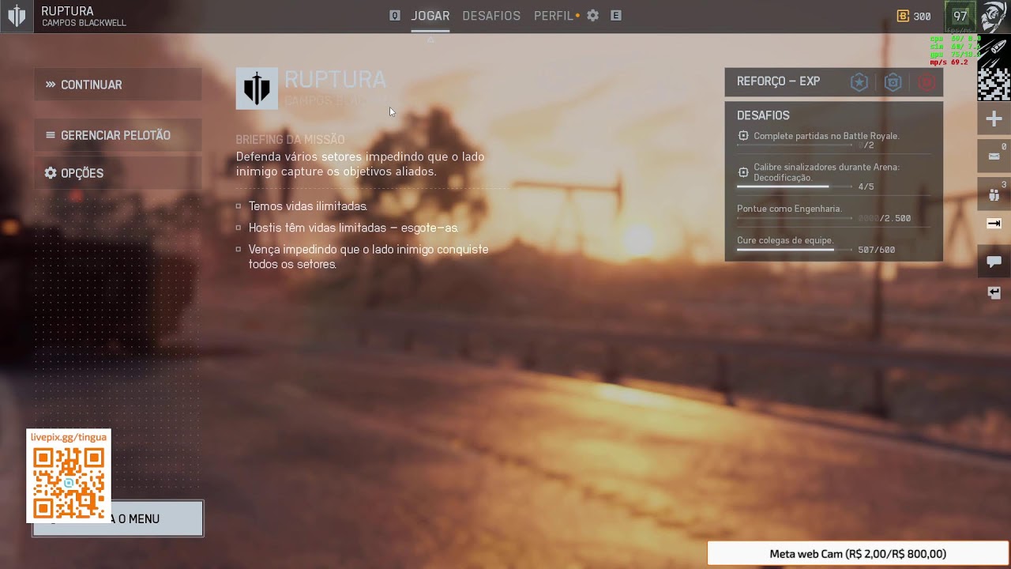
Task: Click the red boost badge icon
Action: (x=926, y=81)
